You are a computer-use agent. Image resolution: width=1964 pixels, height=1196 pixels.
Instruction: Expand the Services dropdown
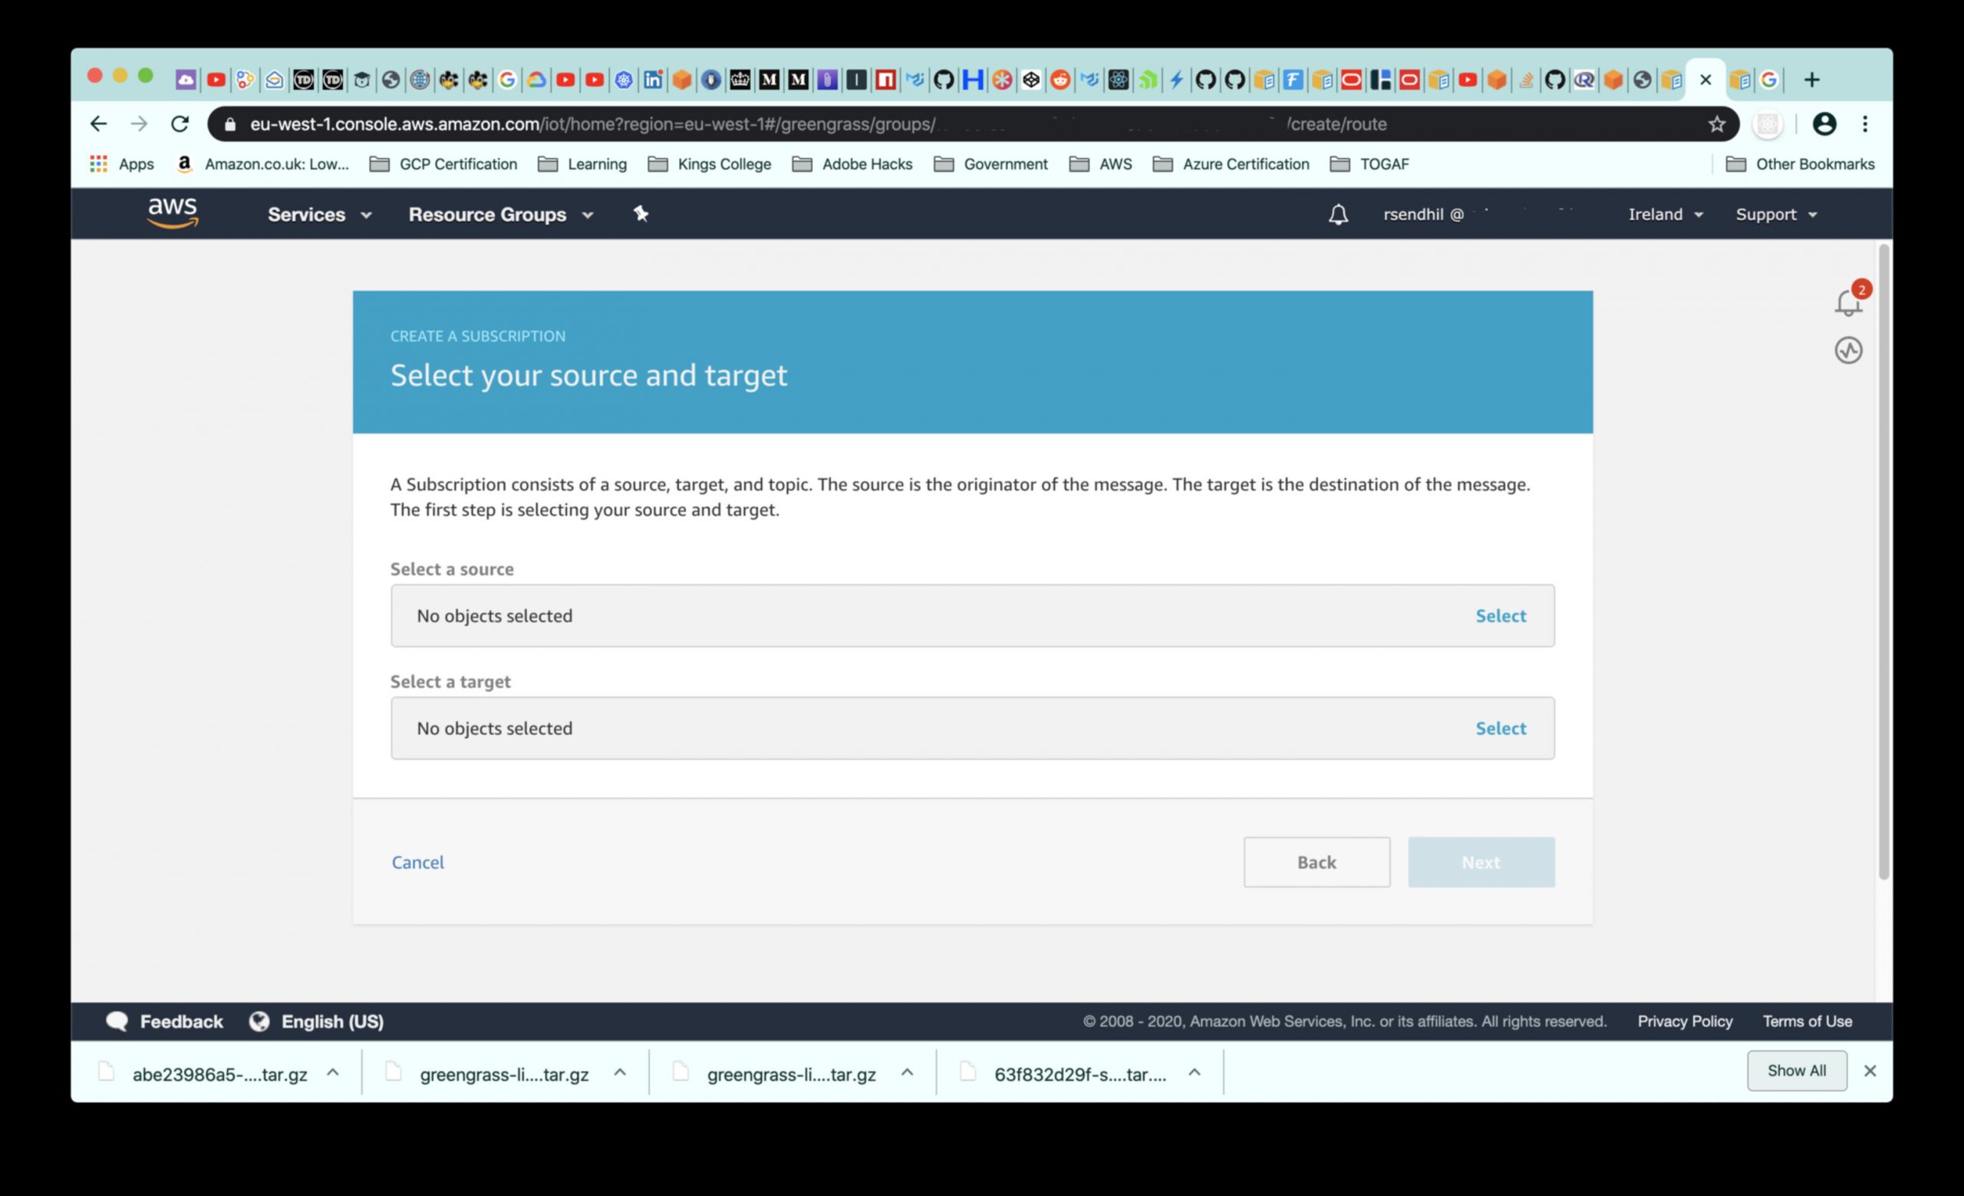click(319, 214)
